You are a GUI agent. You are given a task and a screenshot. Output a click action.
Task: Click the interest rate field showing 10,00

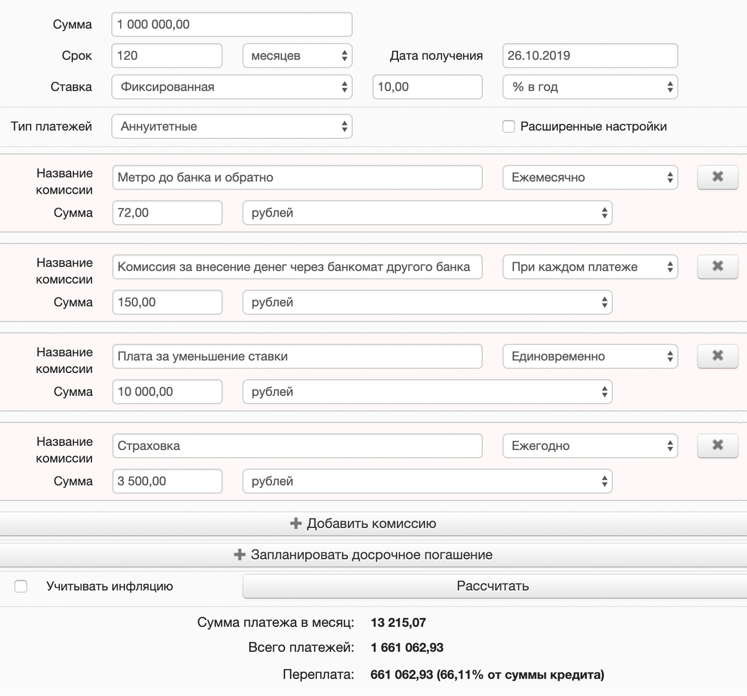(428, 87)
